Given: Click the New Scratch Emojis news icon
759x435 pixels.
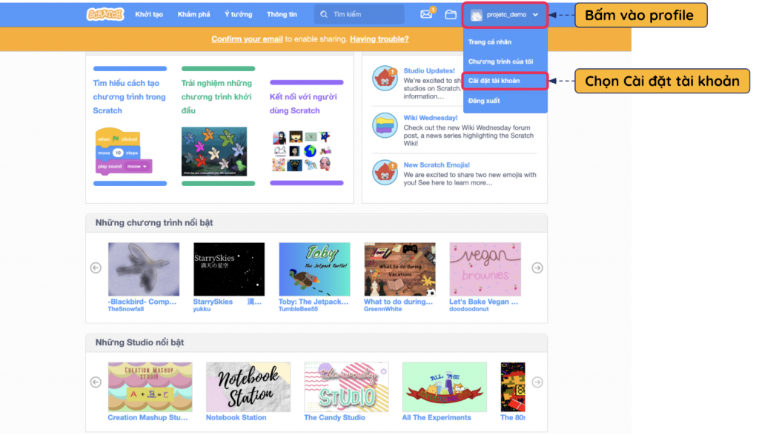Looking at the screenshot, I should [385, 172].
